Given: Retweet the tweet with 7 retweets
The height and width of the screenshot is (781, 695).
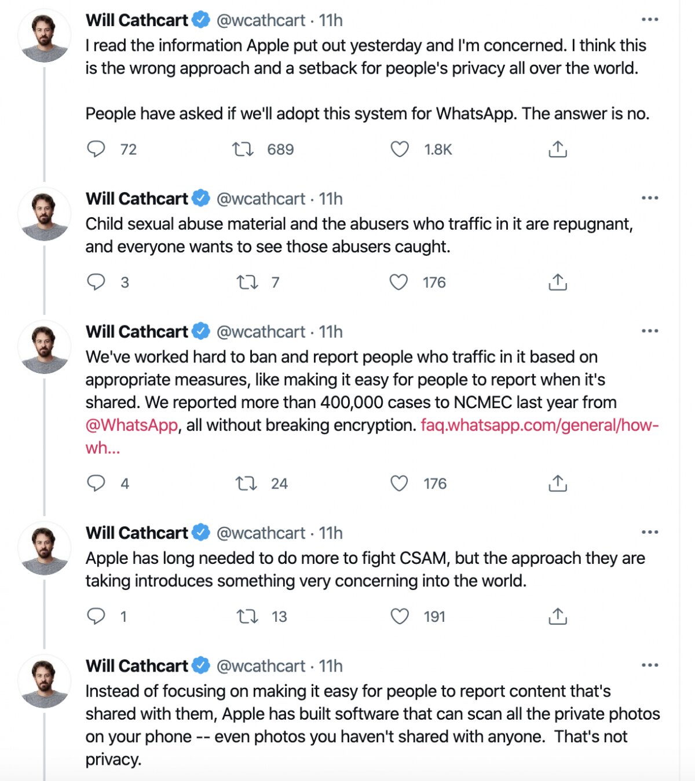Looking at the screenshot, I should pyautogui.click(x=247, y=283).
